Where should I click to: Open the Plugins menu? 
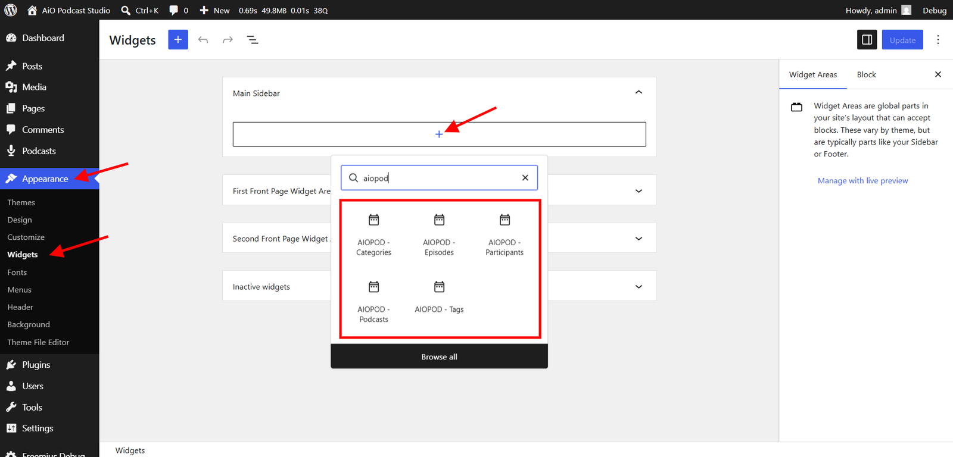coord(49,365)
